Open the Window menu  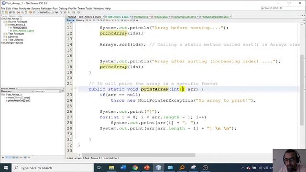[98, 9]
